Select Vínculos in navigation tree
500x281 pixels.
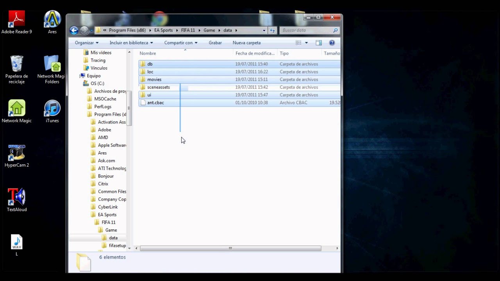coord(99,68)
